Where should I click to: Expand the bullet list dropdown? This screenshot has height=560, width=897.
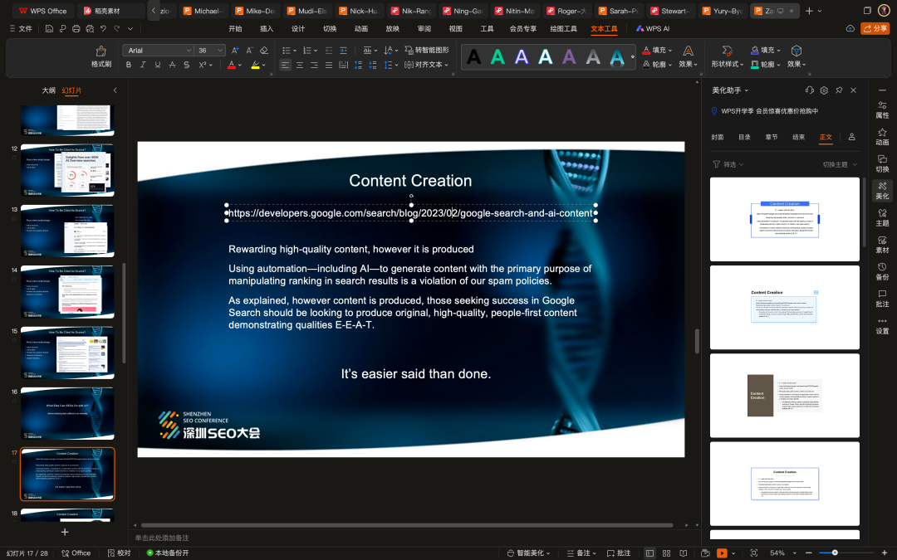[x=295, y=51]
